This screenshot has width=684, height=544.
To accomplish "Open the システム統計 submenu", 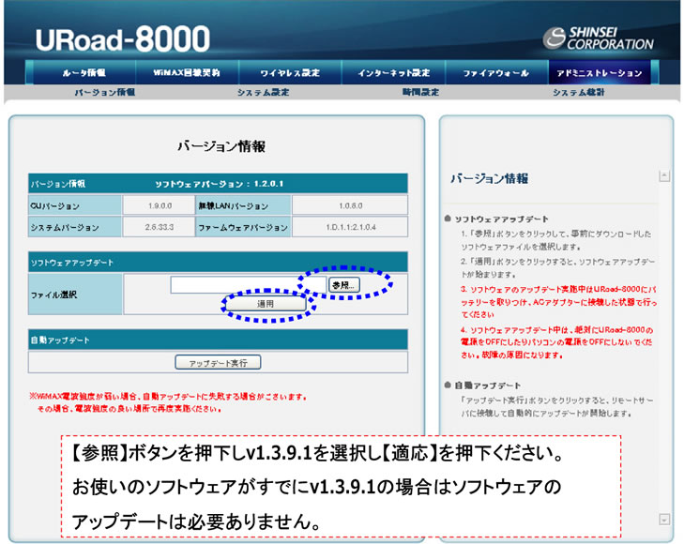I will 578,92.
